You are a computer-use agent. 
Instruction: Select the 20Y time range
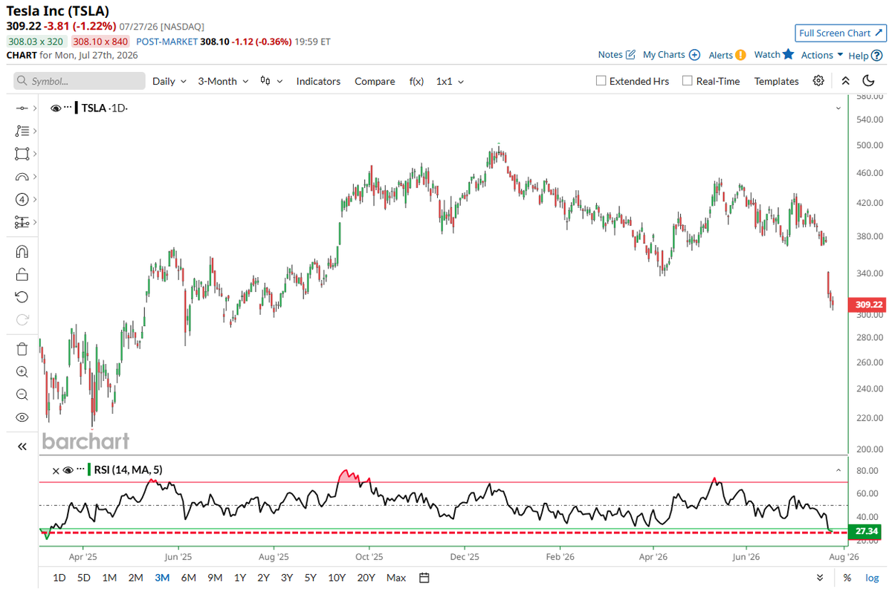coord(366,578)
